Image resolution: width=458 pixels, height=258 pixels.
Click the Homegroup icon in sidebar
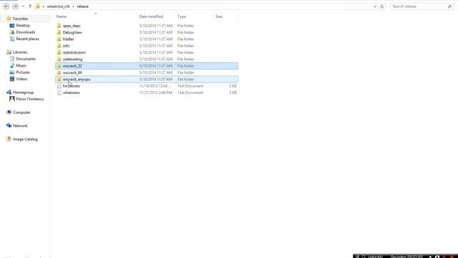(x=9, y=92)
